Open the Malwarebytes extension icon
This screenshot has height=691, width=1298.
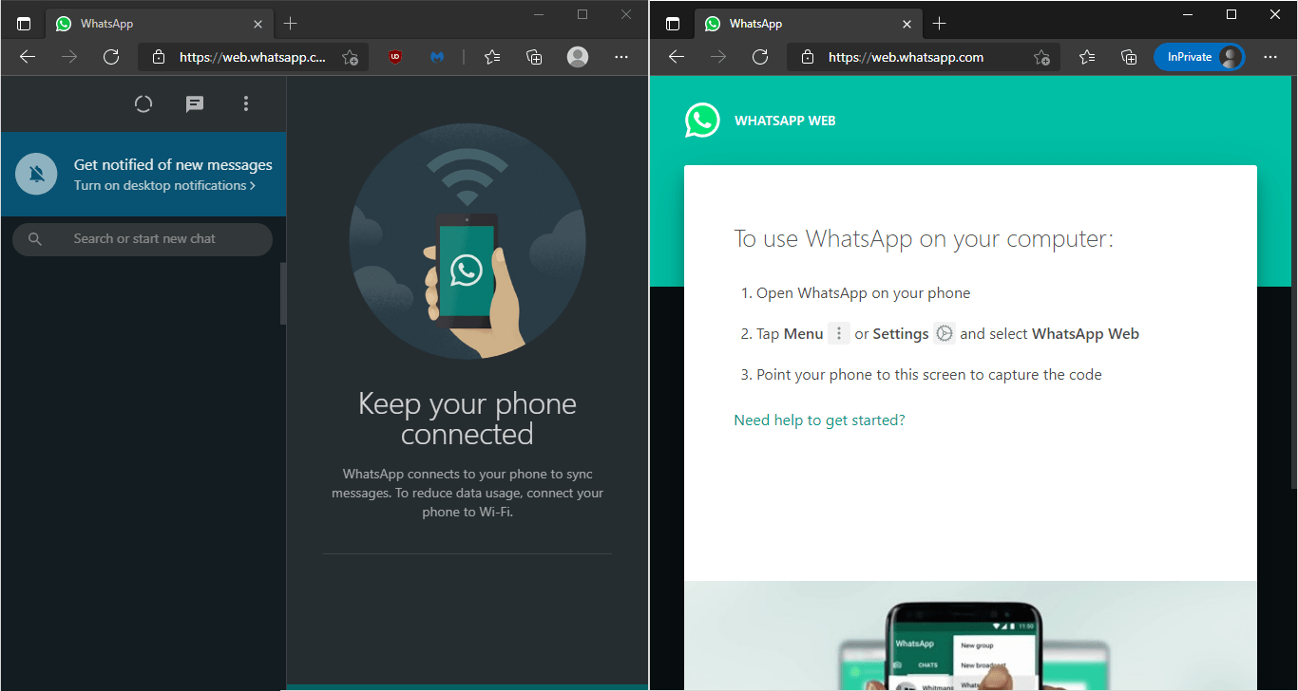click(x=437, y=57)
